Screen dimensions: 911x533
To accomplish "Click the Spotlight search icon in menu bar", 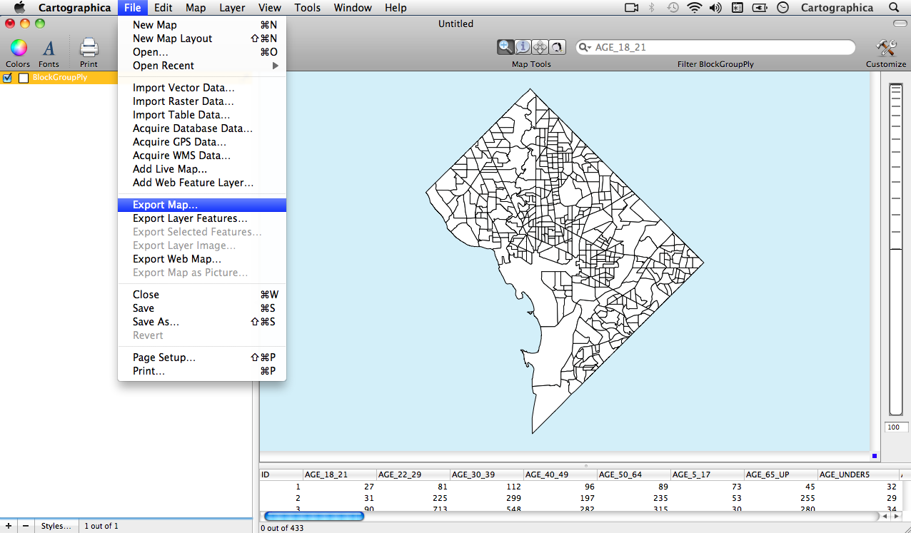I will pyautogui.click(x=894, y=8).
